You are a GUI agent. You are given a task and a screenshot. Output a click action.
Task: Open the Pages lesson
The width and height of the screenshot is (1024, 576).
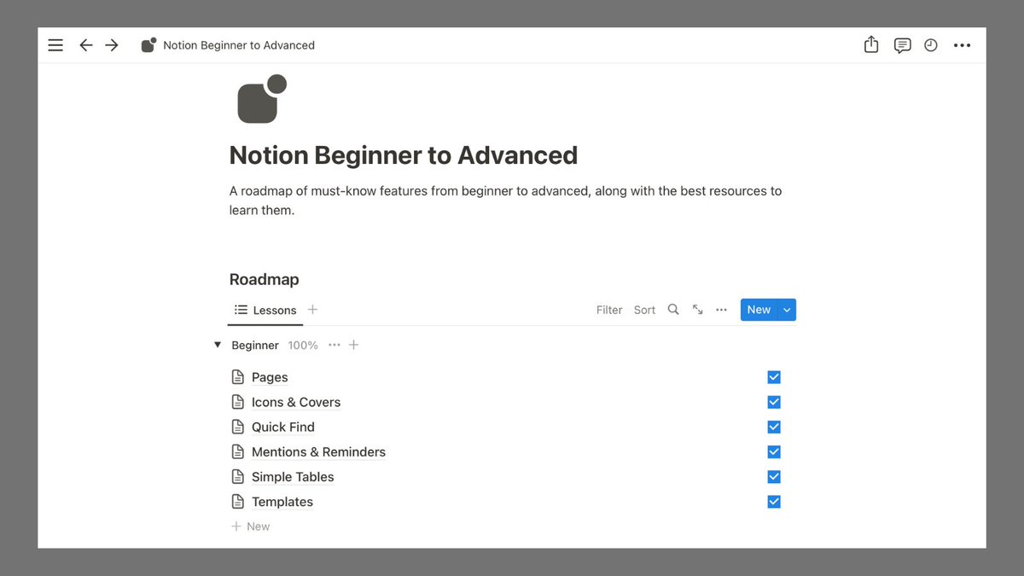click(x=270, y=377)
